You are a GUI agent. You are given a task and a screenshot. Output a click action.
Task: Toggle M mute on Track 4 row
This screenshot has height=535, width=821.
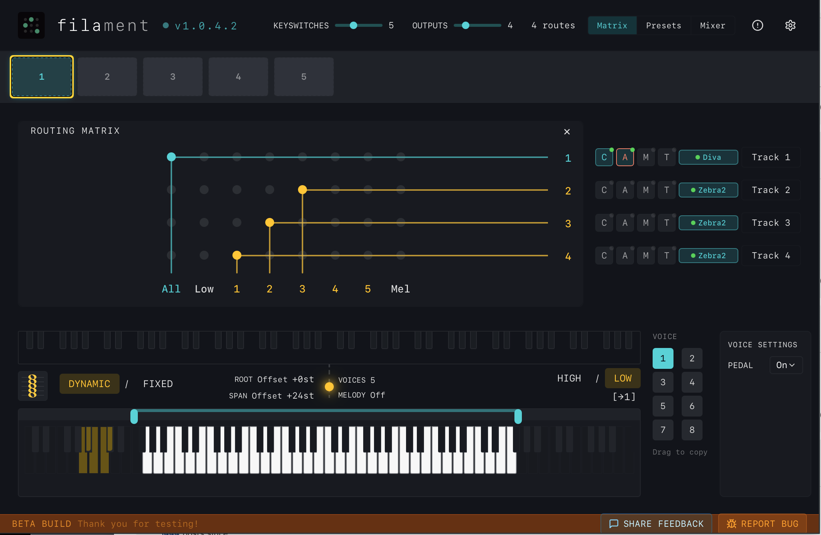click(646, 256)
